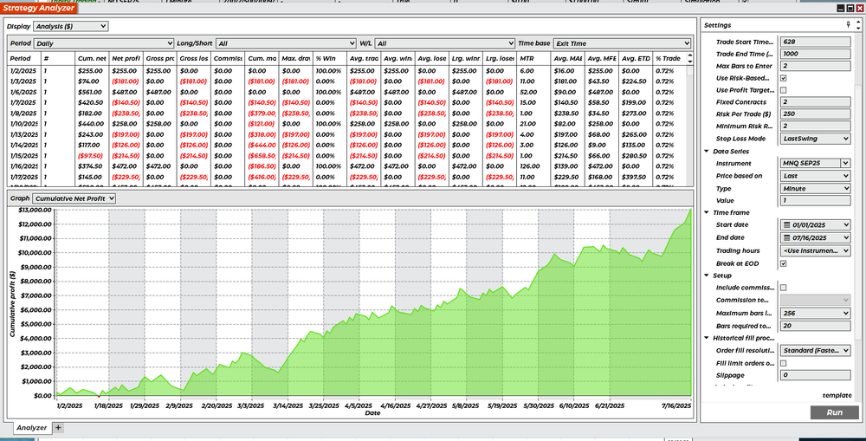Sort by the Period column header

pyautogui.click(x=24, y=59)
